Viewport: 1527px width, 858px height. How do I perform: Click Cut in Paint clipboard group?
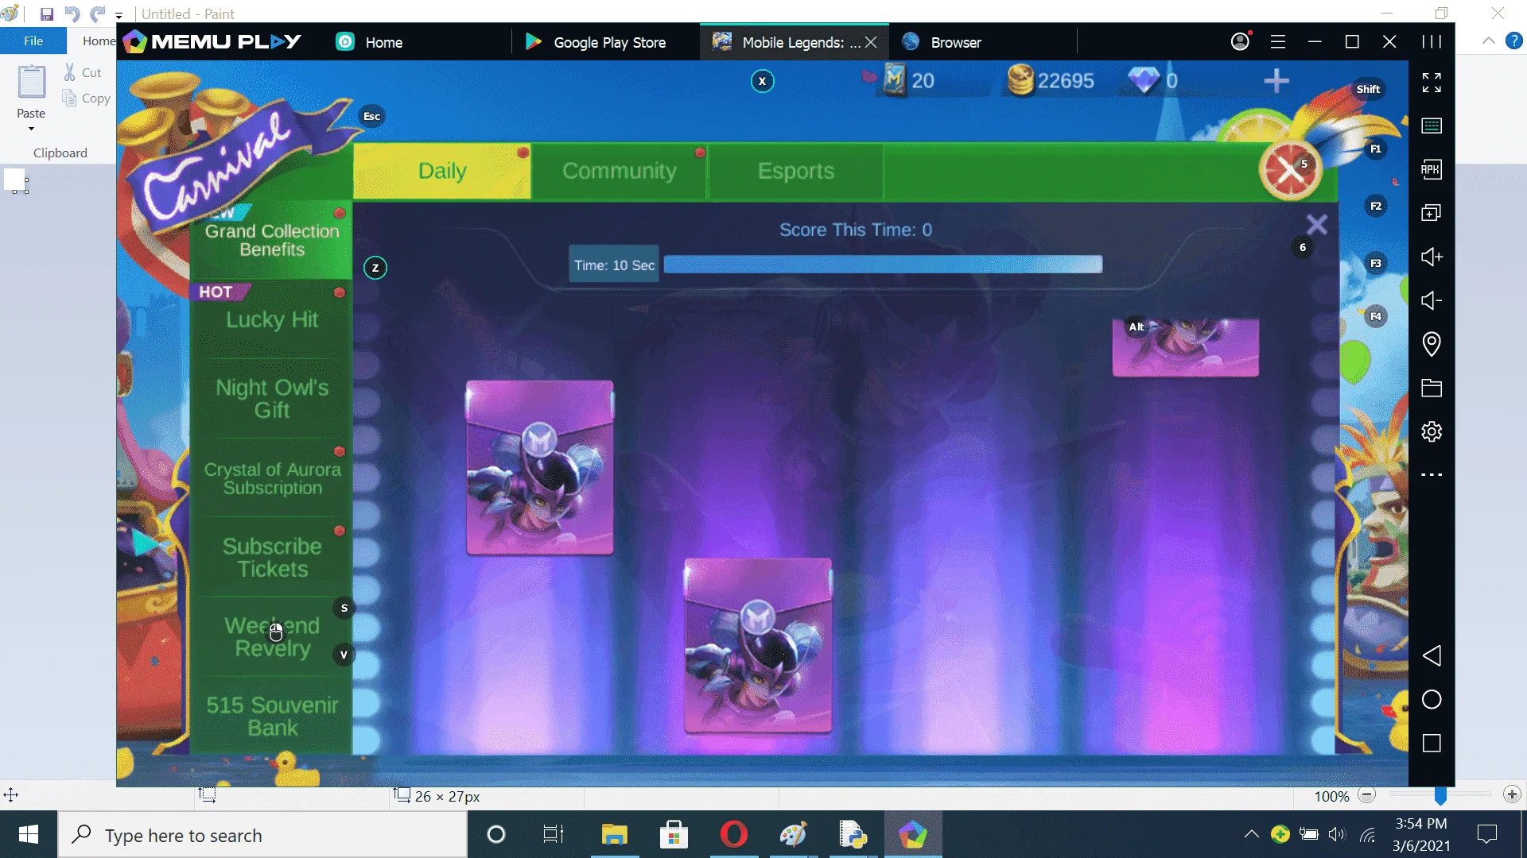[83, 72]
